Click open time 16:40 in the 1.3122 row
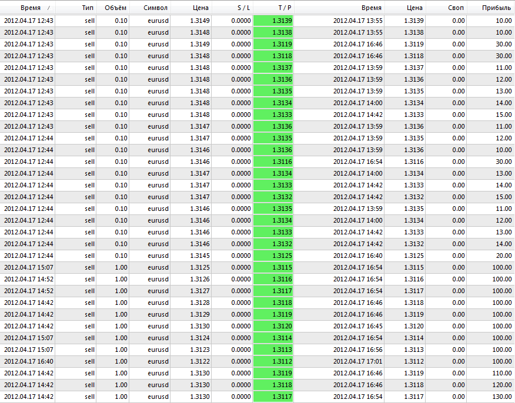The width and height of the screenshot is (515, 403). pyautogui.click(x=29, y=361)
